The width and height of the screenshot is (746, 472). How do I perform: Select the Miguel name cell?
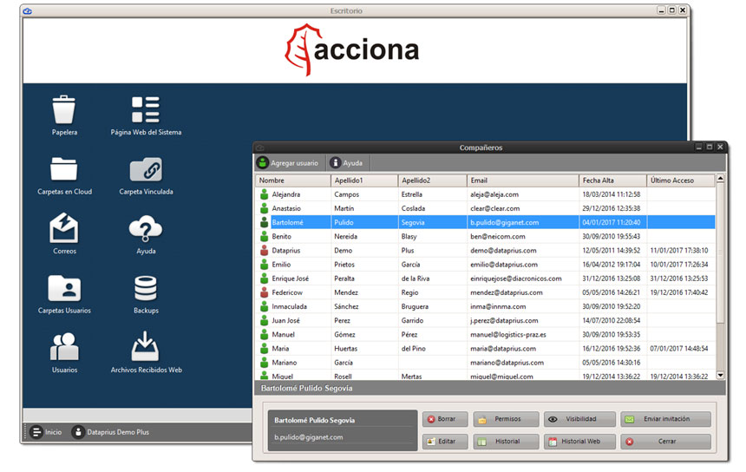[282, 376]
